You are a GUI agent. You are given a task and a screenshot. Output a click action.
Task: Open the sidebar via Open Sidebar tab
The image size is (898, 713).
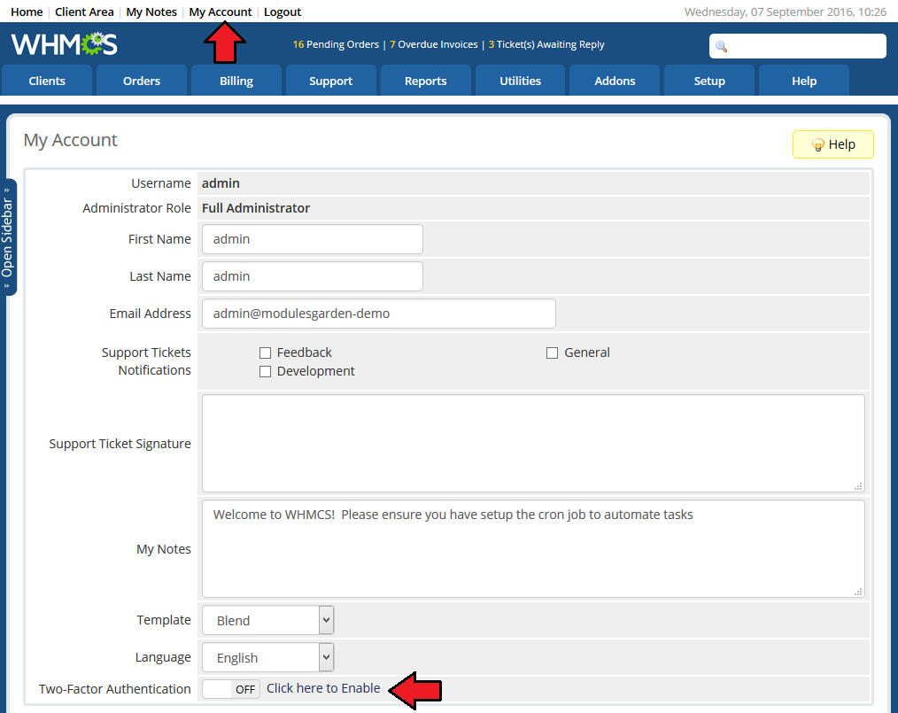click(x=8, y=237)
